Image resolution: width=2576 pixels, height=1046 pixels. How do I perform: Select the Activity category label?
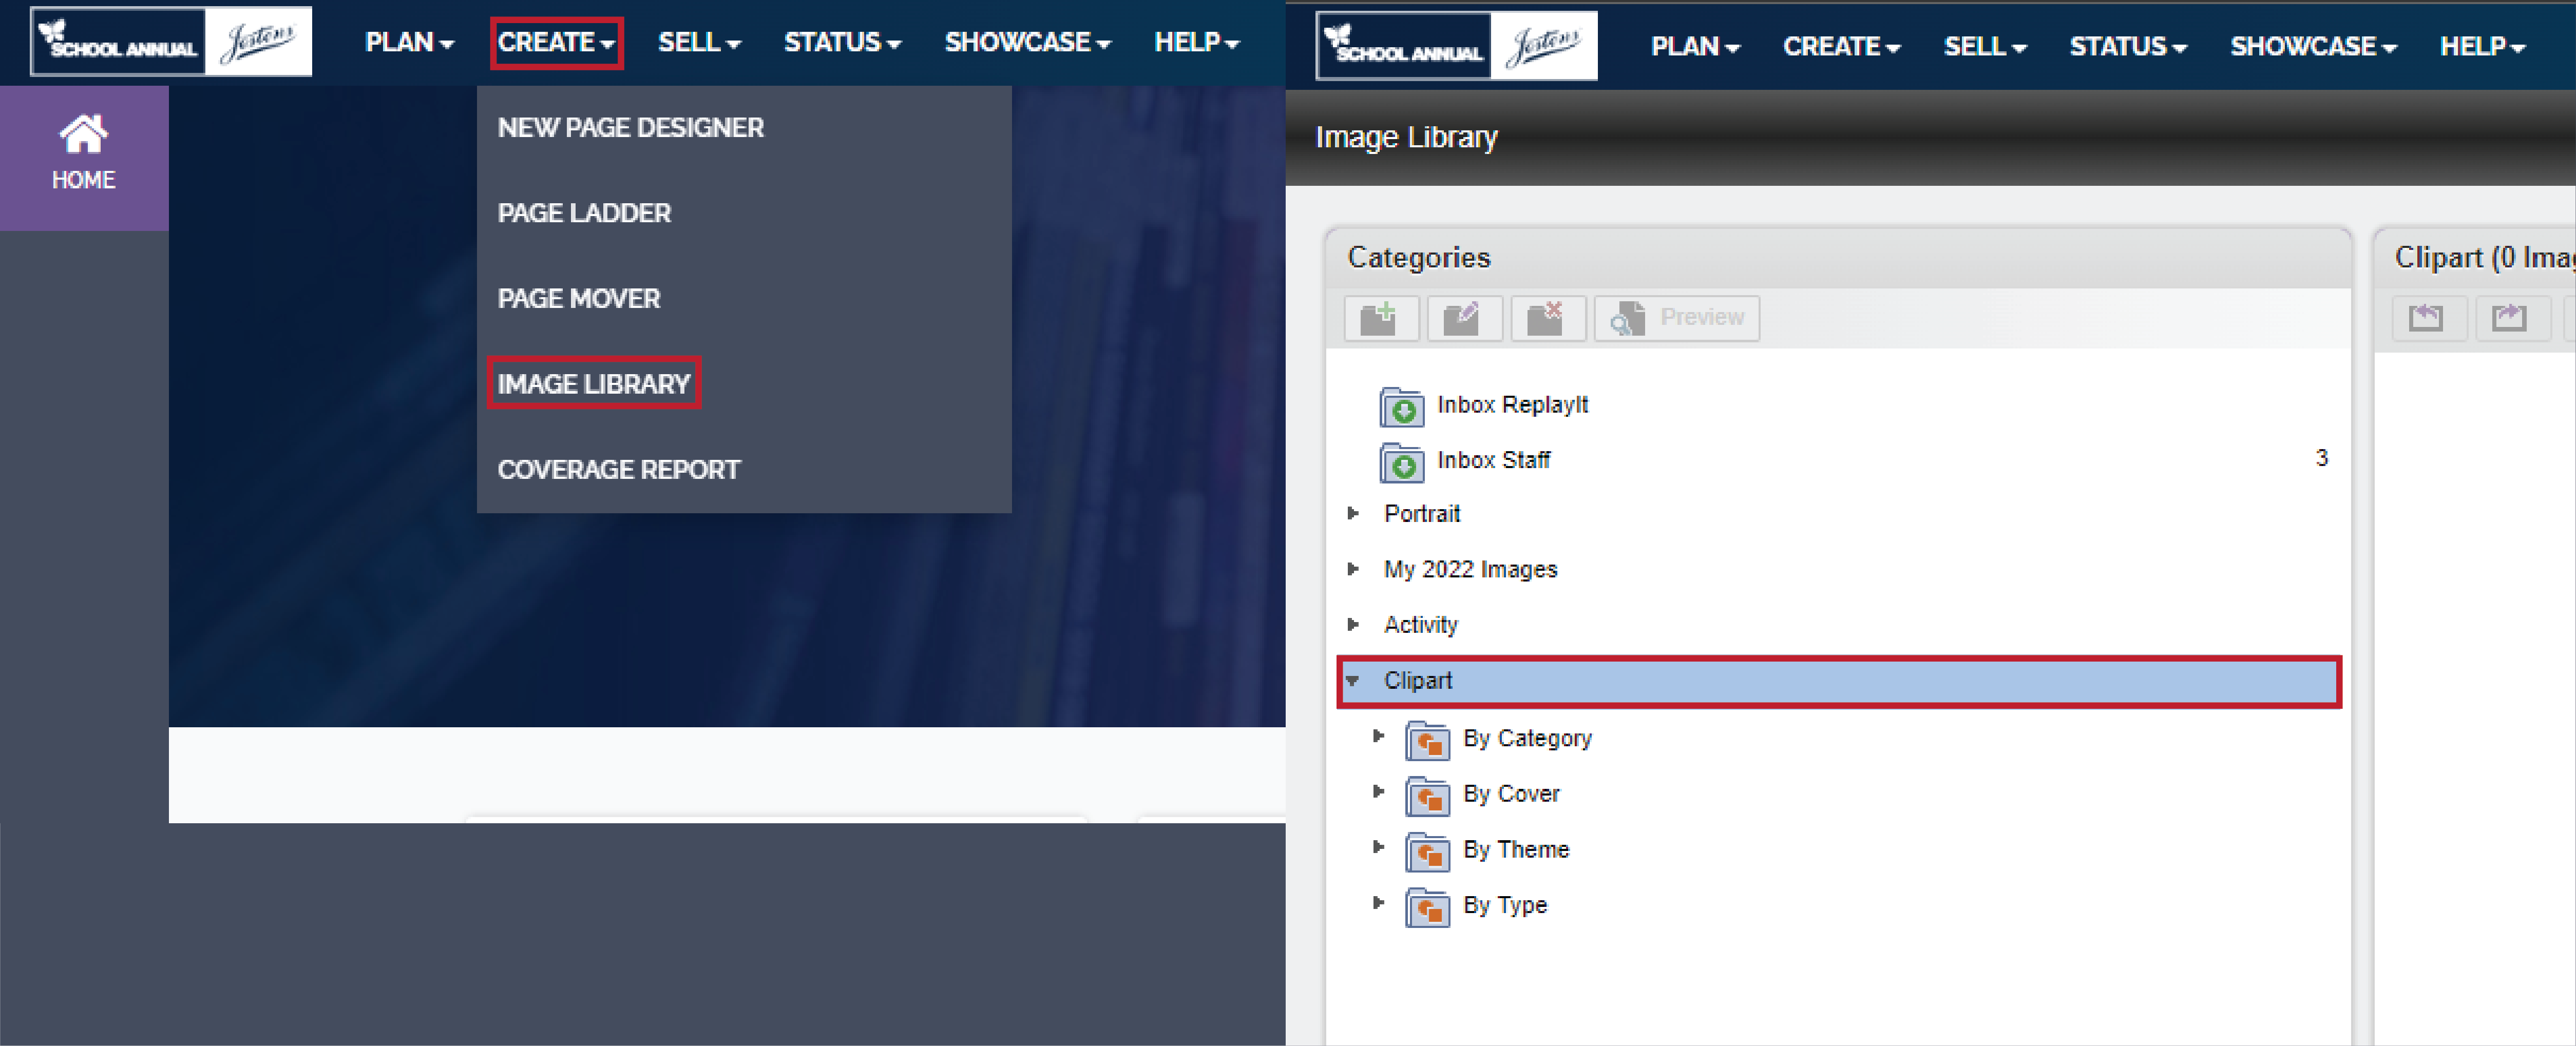[1420, 625]
